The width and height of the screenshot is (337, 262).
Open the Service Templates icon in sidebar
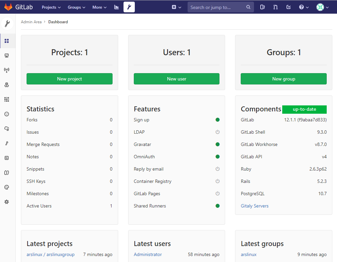pos(7,158)
